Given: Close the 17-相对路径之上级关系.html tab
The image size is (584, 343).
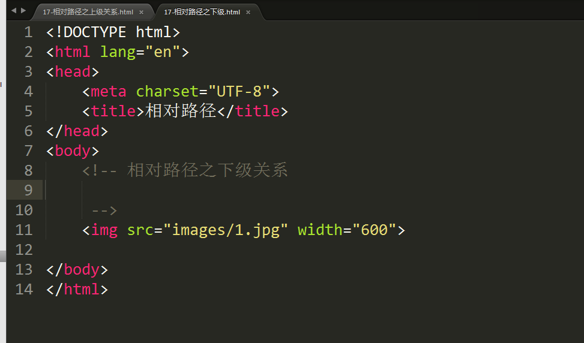Looking at the screenshot, I should click(x=141, y=12).
